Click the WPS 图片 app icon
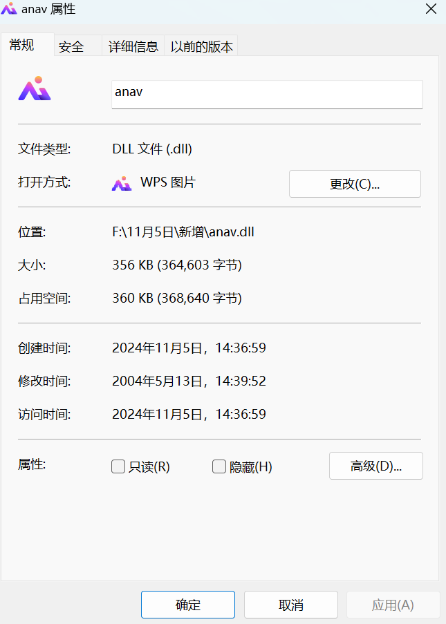This screenshot has width=446, height=624. (122, 183)
